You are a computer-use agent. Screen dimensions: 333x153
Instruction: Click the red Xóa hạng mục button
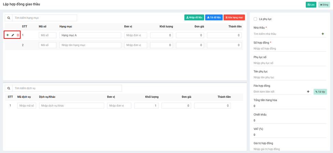tap(234, 17)
